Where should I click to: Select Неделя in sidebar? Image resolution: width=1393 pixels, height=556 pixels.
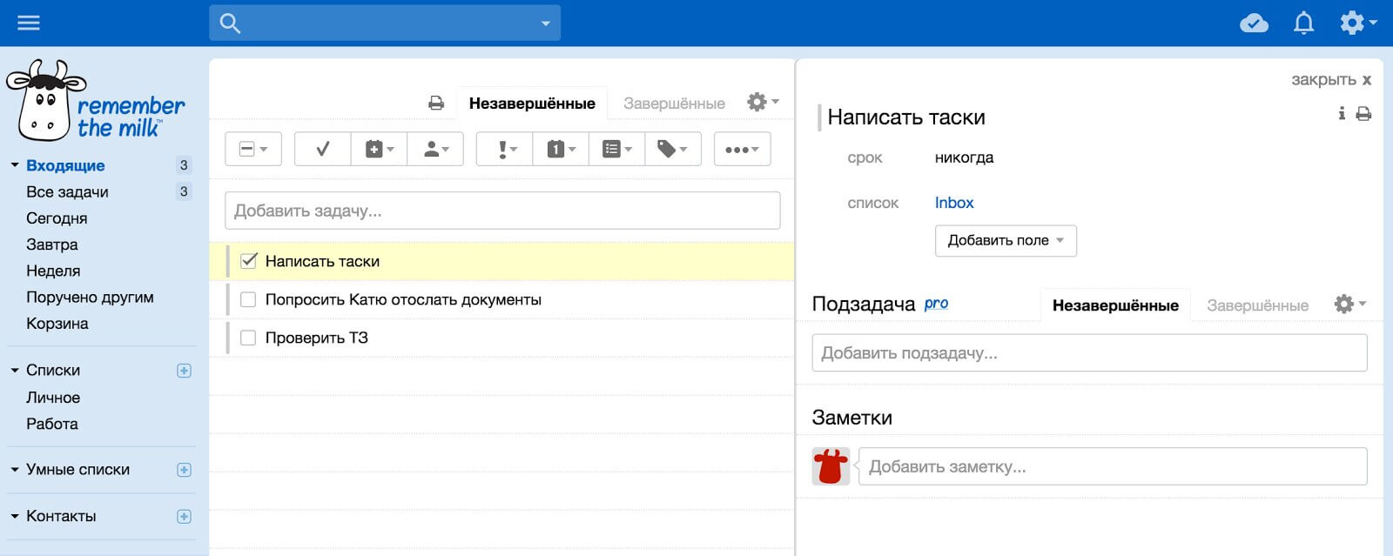tap(53, 271)
